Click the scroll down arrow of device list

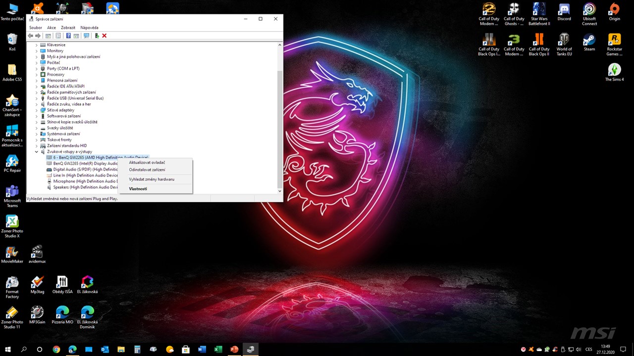coord(279,191)
